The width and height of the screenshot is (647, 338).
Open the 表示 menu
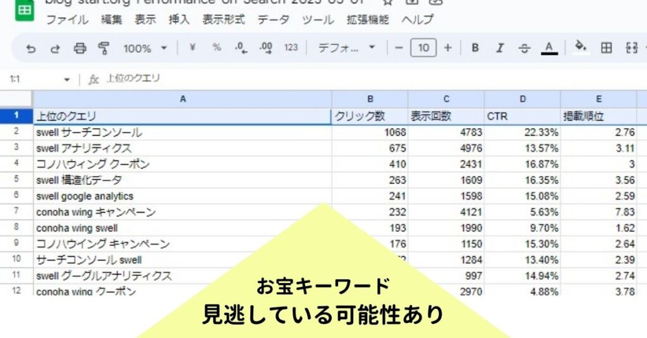coord(145,20)
